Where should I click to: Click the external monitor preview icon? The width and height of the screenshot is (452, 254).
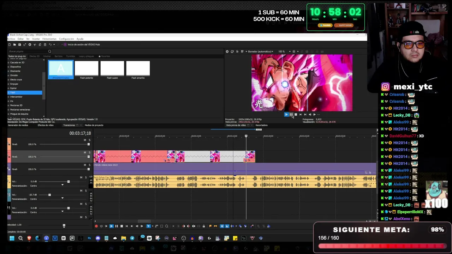coord(232,52)
